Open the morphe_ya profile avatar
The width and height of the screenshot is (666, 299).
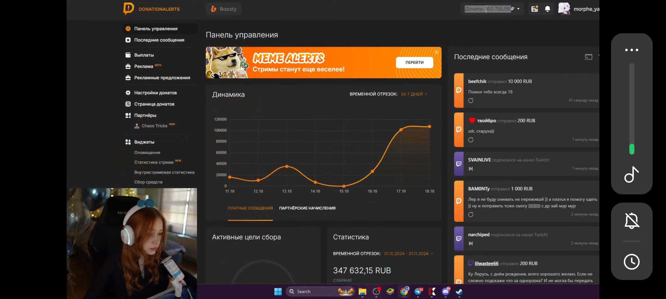564,9
